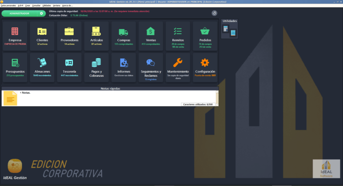Open the Crear menu
This screenshot has width=343, height=186.
(28, 5)
